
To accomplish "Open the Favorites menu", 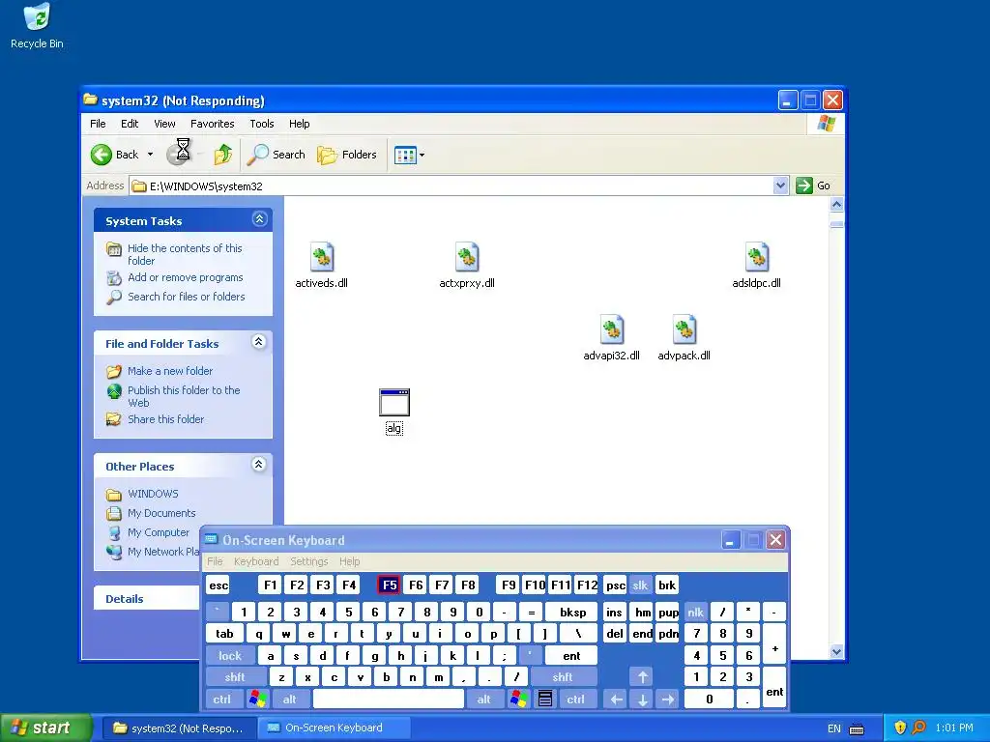I will click(212, 124).
